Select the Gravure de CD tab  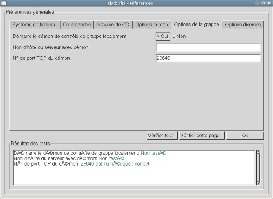pos(113,25)
